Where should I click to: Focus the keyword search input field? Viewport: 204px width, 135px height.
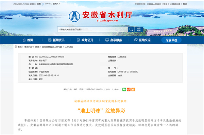[x=92, y=29]
